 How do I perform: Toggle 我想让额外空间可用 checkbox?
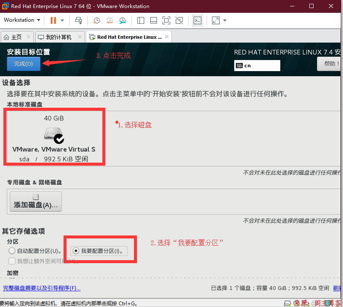click(12, 261)
